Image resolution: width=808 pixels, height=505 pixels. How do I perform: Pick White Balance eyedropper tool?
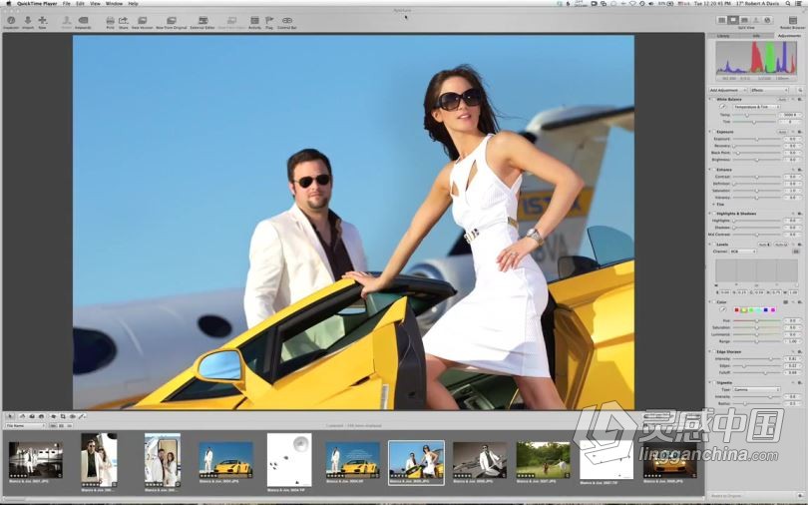[x=722, y=107]
